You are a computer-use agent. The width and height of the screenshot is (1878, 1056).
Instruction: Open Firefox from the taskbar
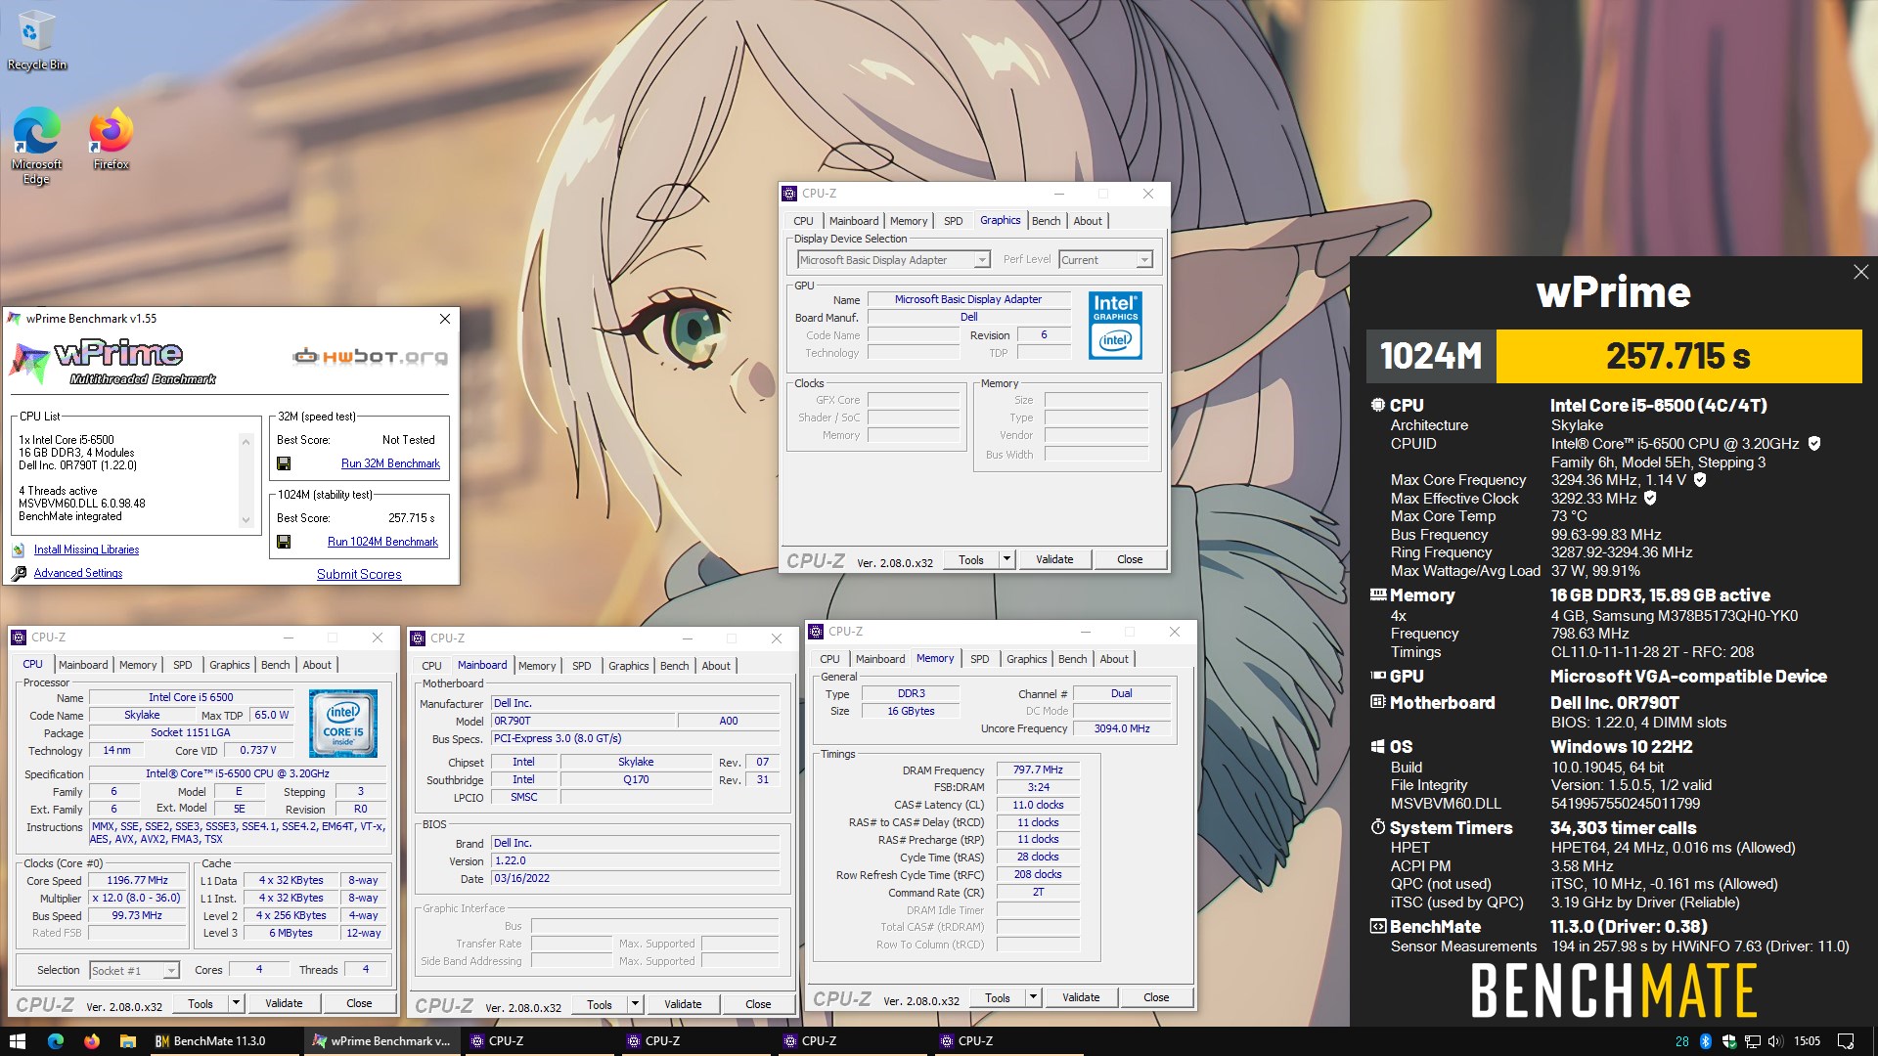coord(92,1041)
